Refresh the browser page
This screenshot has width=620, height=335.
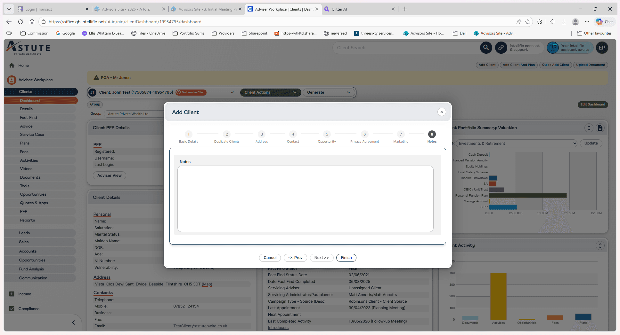(20, 22)
